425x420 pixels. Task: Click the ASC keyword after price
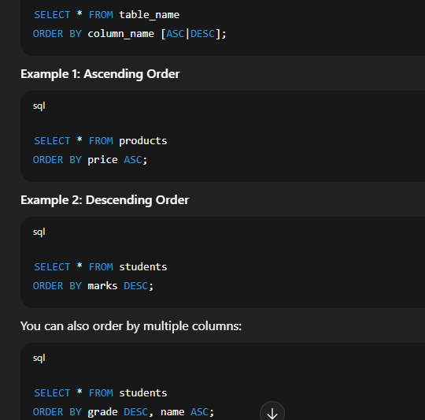pyautogui.click(x=133, y=160)
